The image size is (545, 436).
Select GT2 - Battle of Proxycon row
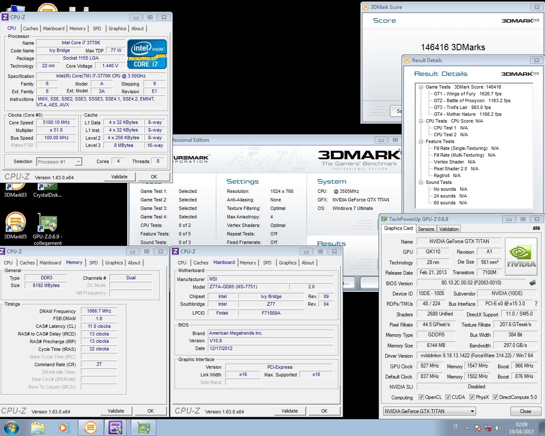point(472,100)
